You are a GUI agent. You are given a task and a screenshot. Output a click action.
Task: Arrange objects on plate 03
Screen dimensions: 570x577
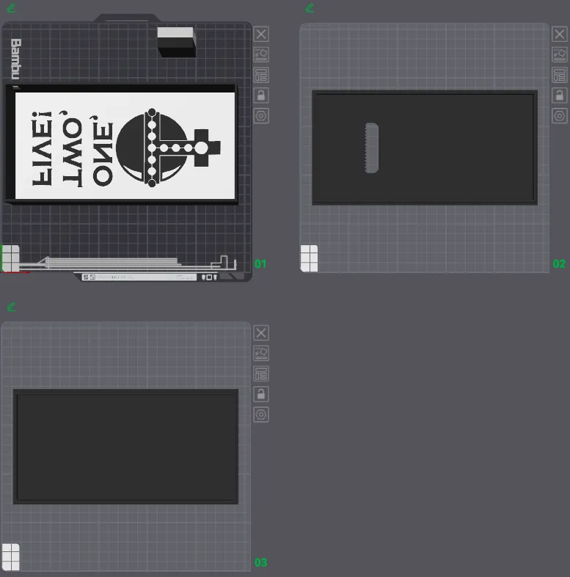261,374
